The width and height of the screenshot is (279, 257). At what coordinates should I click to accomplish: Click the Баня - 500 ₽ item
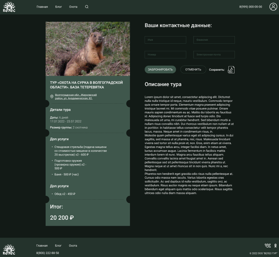[67, 175]
